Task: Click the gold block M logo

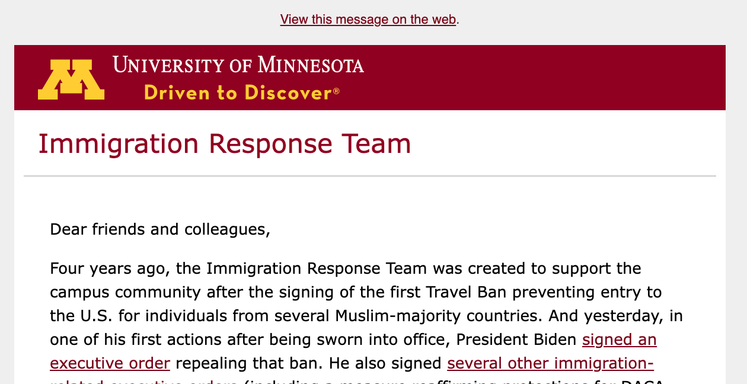Action: [x=71, y=79]
